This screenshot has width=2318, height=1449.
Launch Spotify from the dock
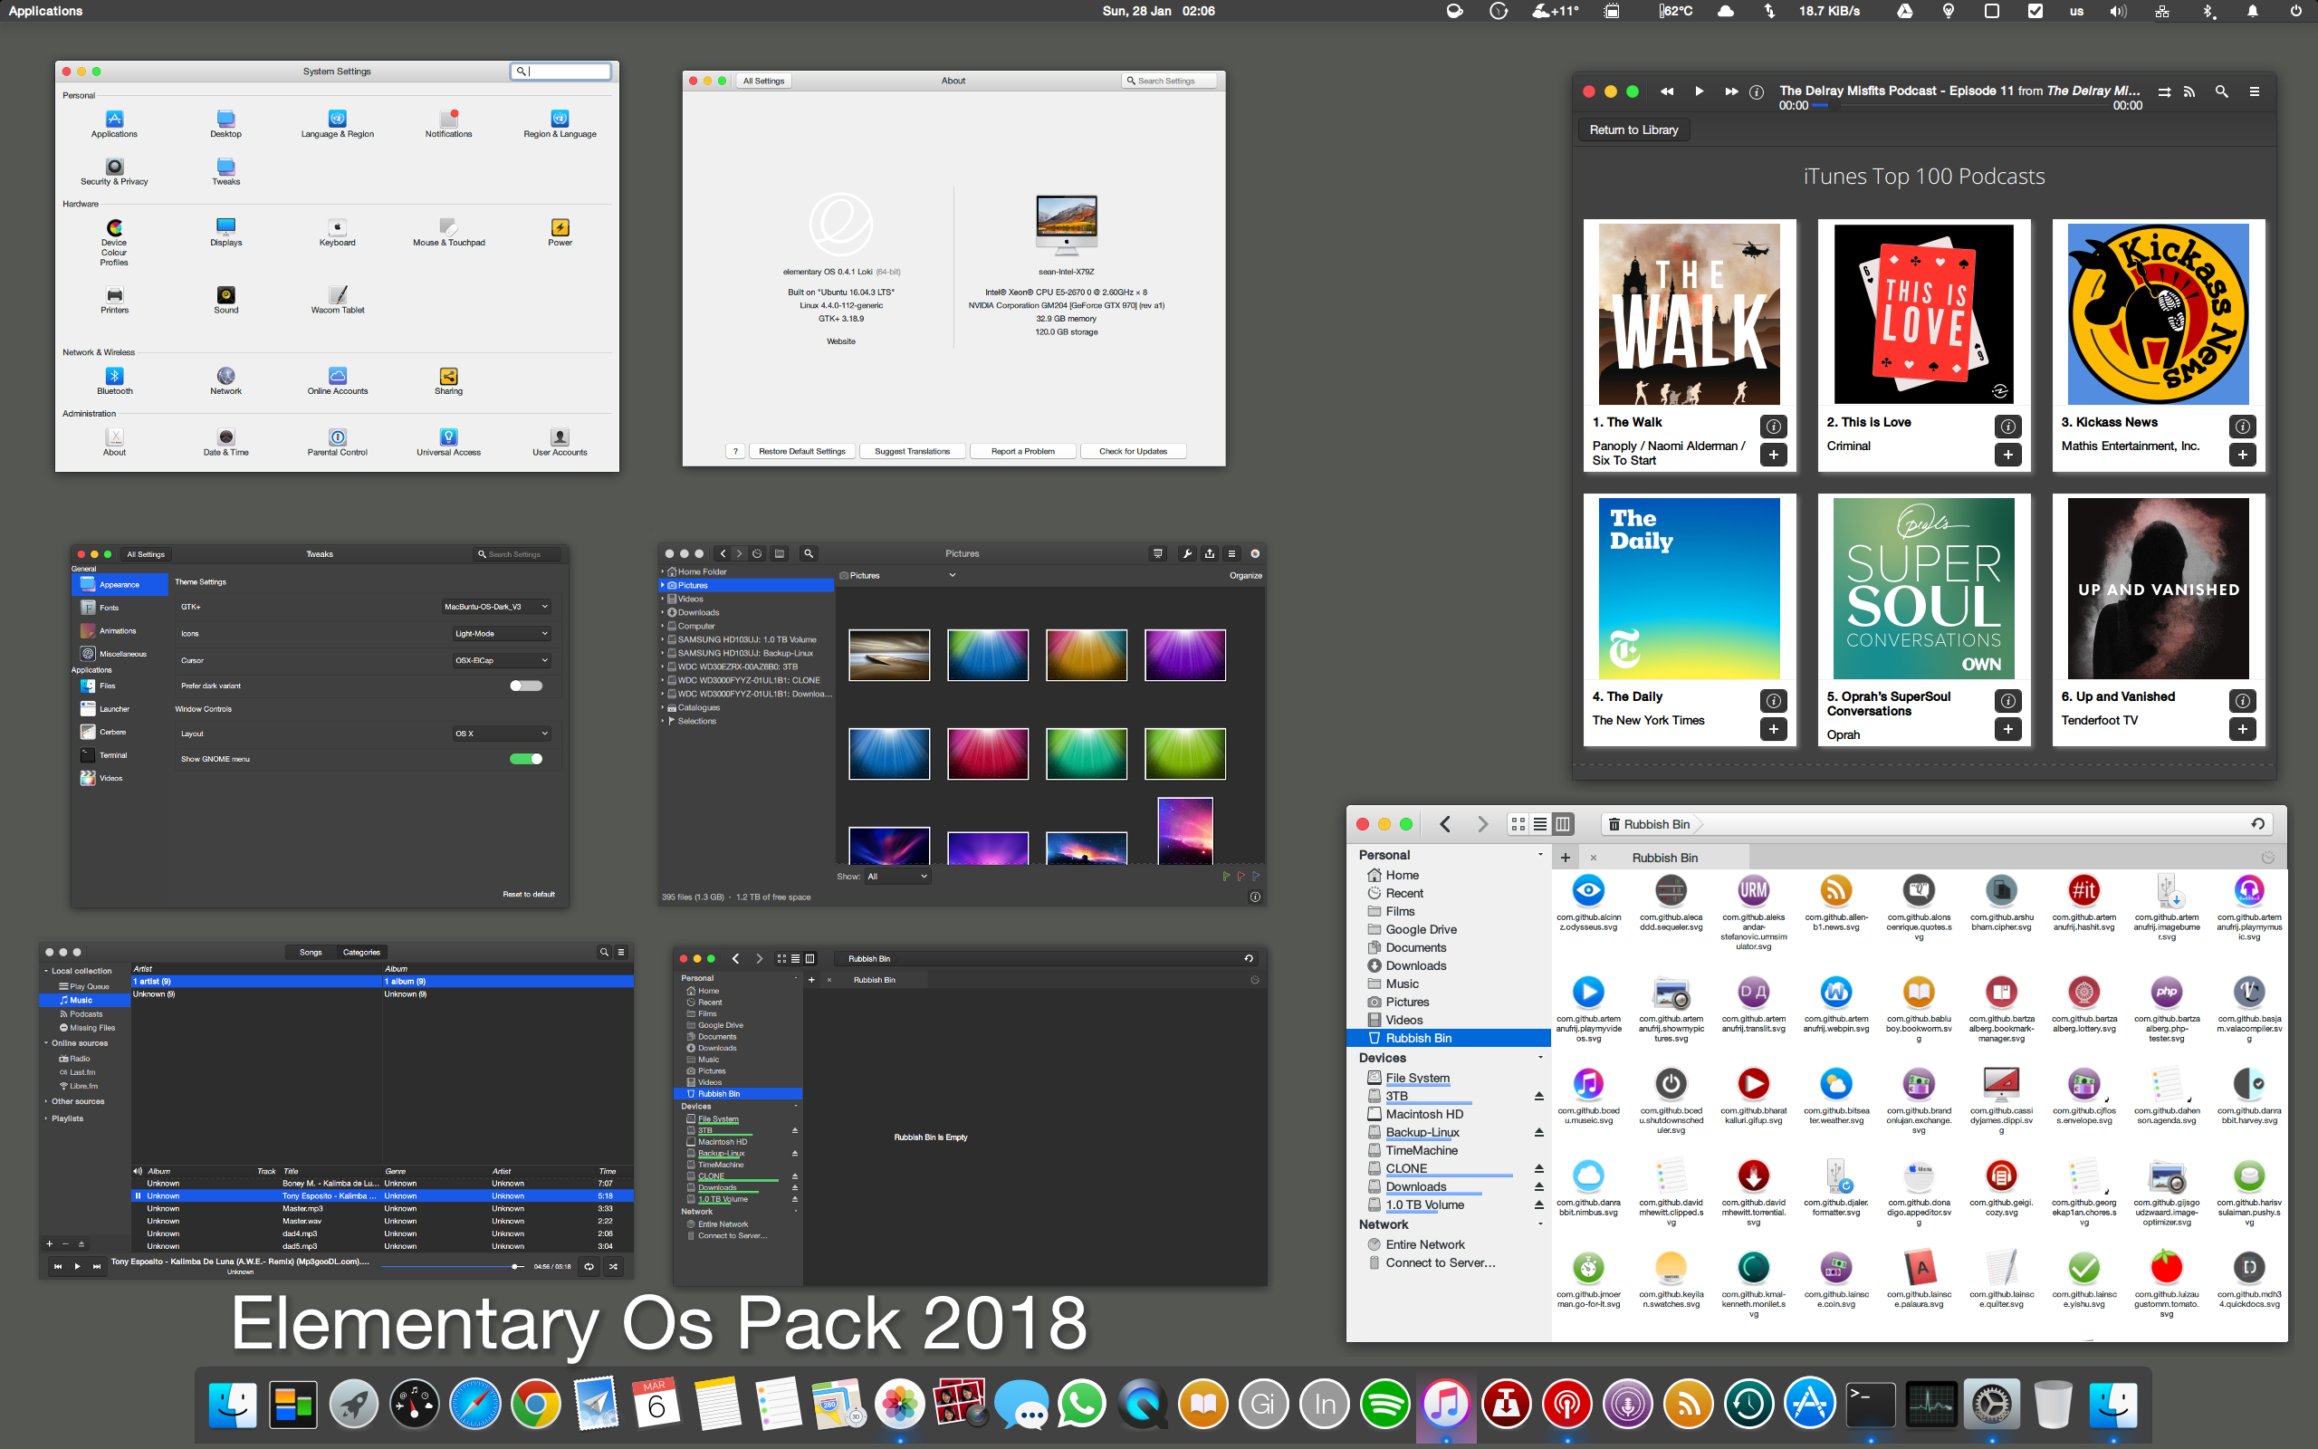[x=1385, y=1405]
